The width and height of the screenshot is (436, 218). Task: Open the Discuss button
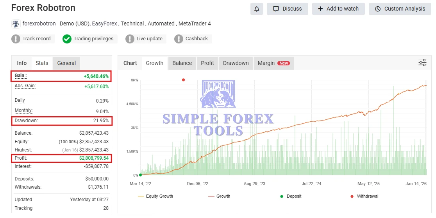click(287, 9)
